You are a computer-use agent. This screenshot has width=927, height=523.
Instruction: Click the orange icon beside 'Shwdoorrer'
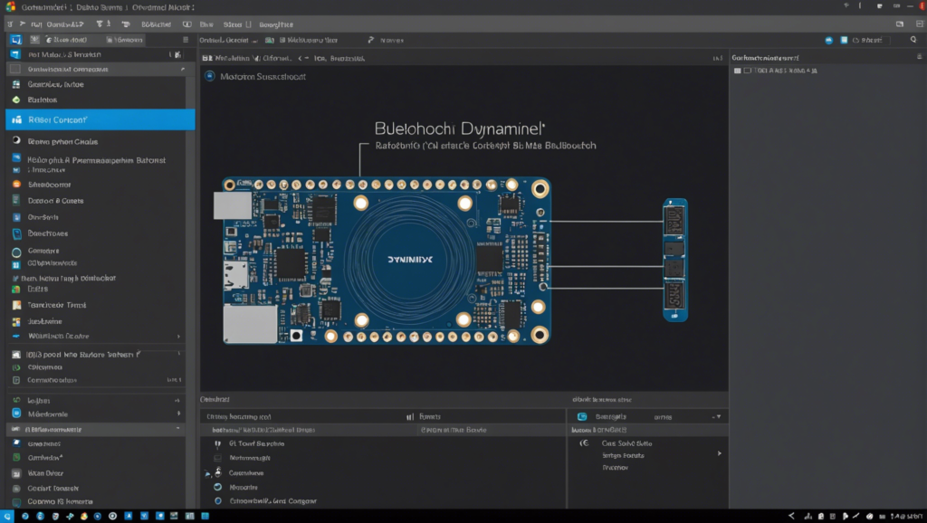(x=16, y=185)
